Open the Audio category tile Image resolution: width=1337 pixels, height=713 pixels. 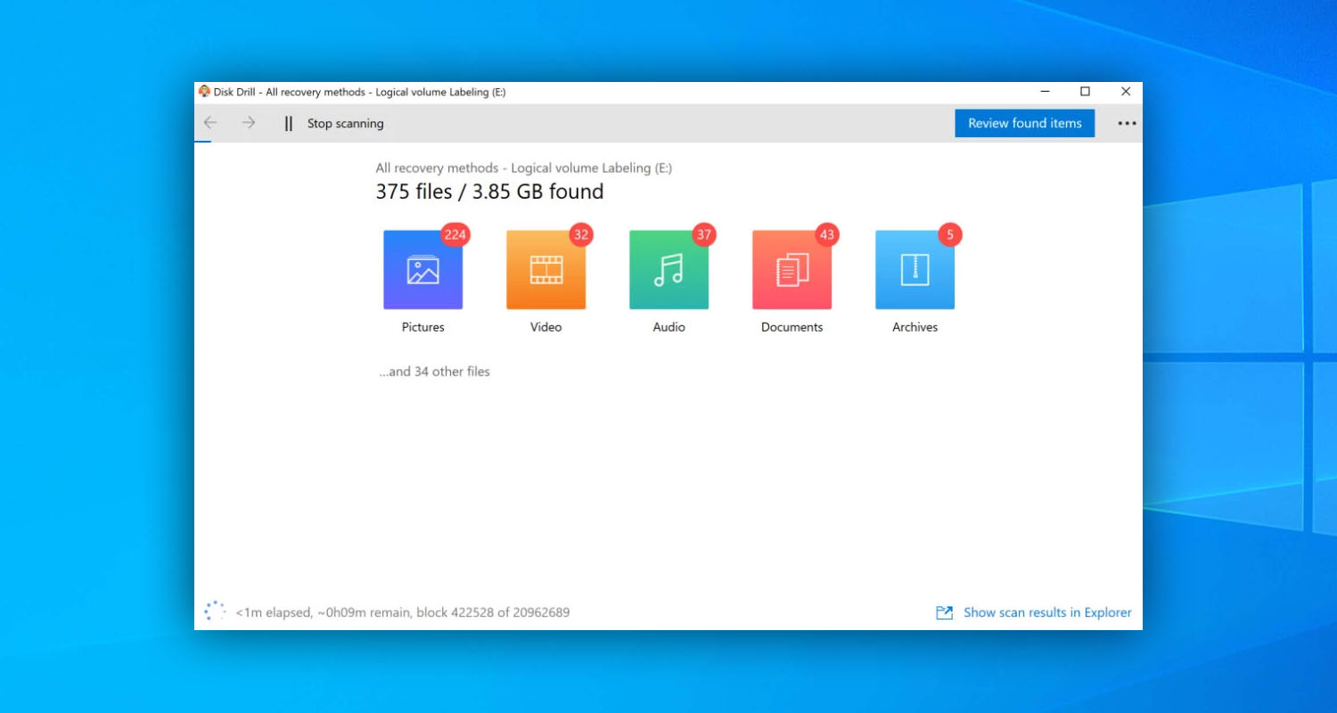[668, 270]
